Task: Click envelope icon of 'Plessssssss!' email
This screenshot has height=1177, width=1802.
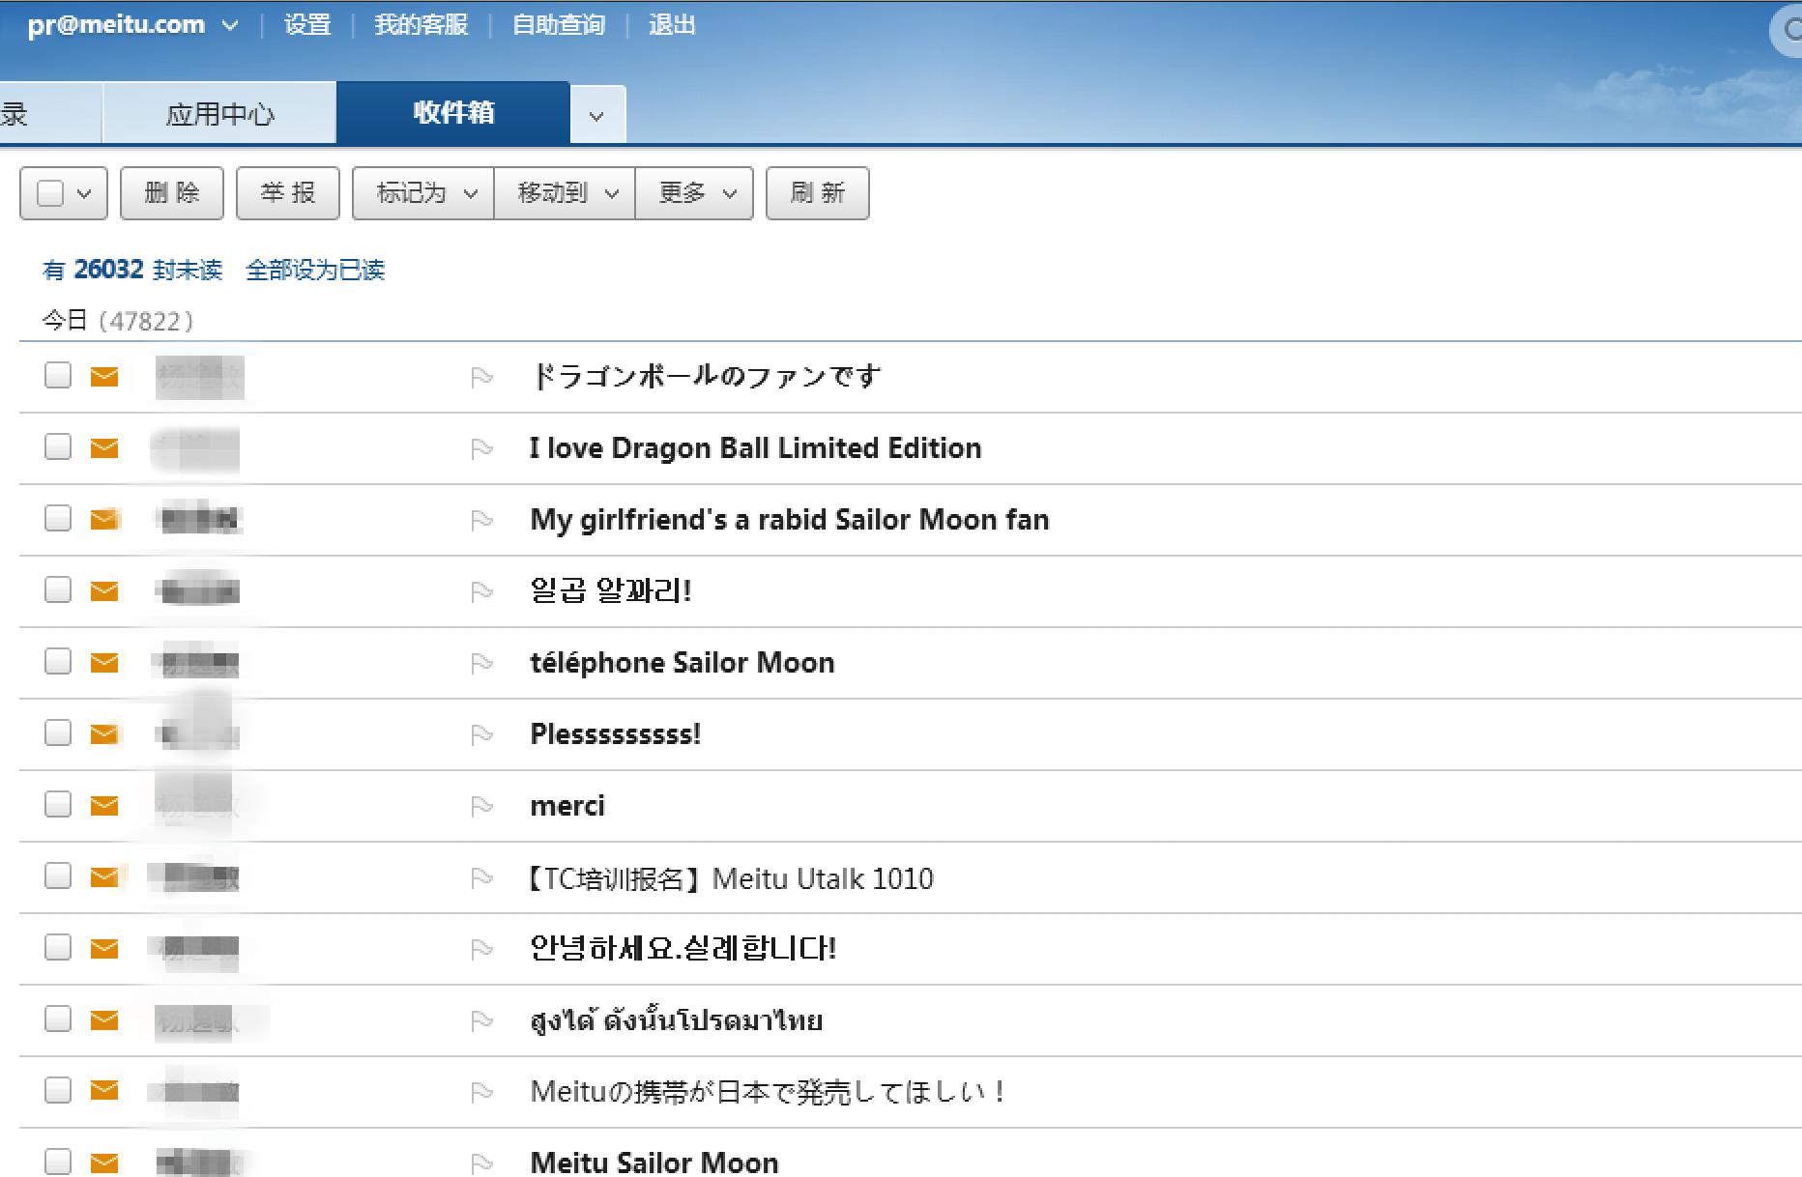Action: click(x=104, y=734)
